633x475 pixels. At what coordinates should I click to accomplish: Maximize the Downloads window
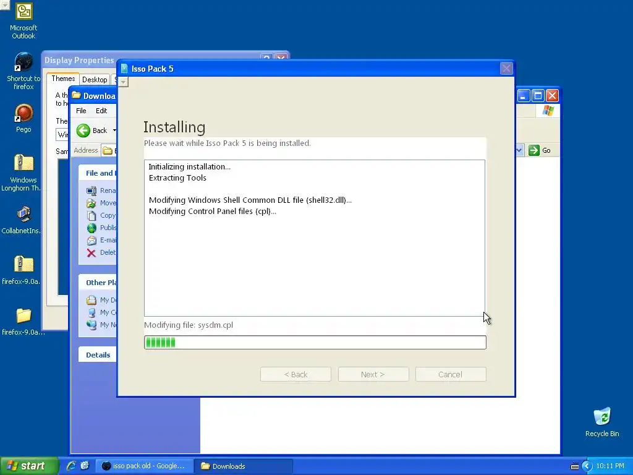pos(538,96)
